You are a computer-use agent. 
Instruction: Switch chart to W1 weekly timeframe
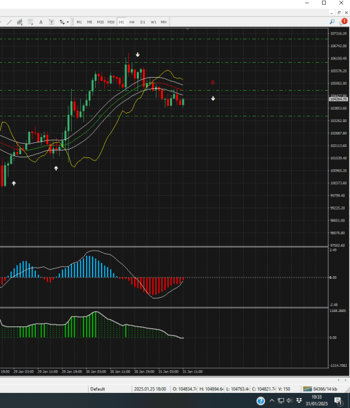tap(153, 22)
